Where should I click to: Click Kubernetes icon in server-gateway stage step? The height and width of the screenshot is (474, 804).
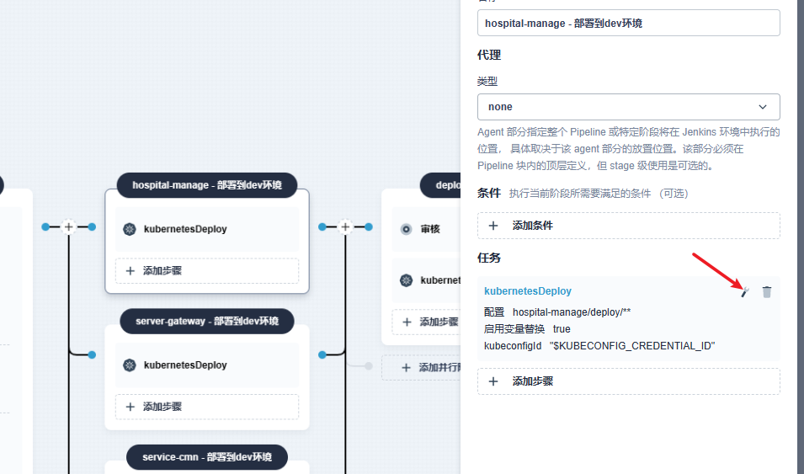[x=130, y=365]
